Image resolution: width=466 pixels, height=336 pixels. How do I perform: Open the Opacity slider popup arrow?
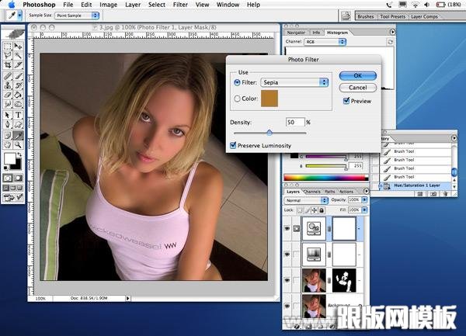click(364, 199)
